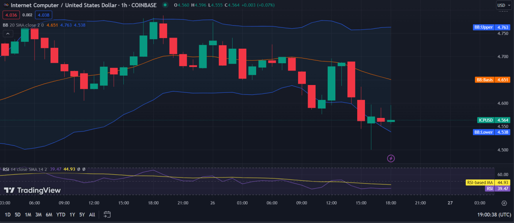514x223 pixels.
Task: Click the yellow 44.93 value in RSI legend
Action: point(69,169)
